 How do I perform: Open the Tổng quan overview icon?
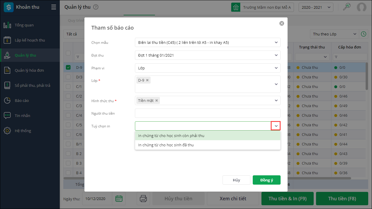[x=7, y=25]
